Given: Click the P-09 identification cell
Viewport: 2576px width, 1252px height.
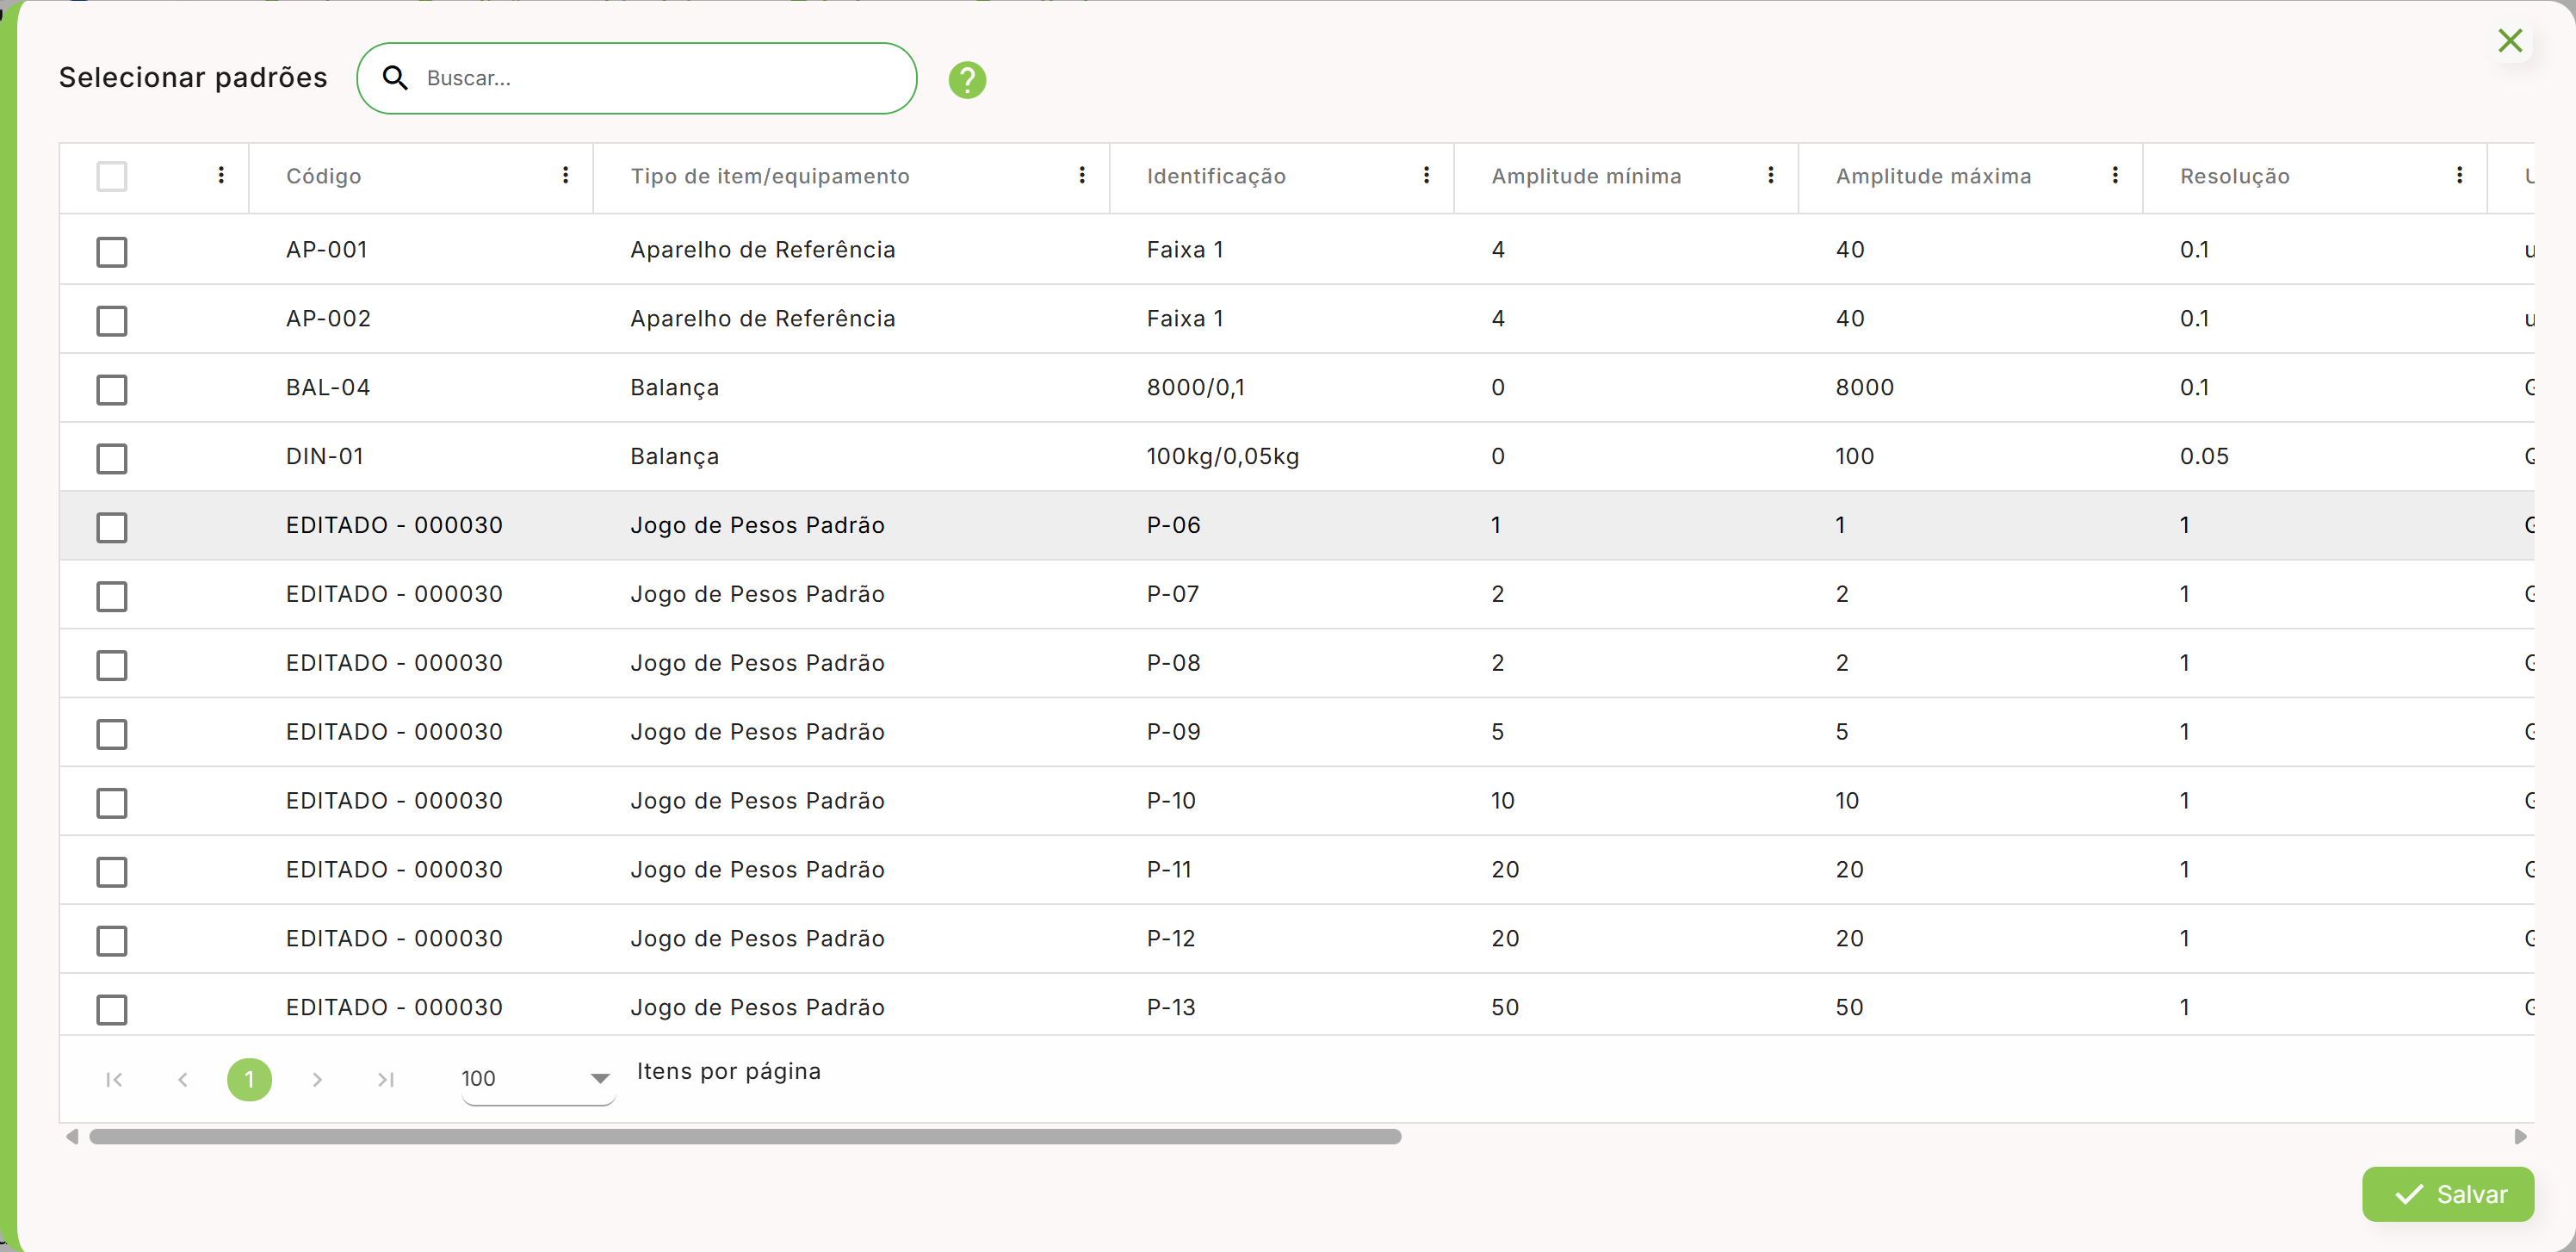Looking at the screenshot, I should (x=1173, y=733).
